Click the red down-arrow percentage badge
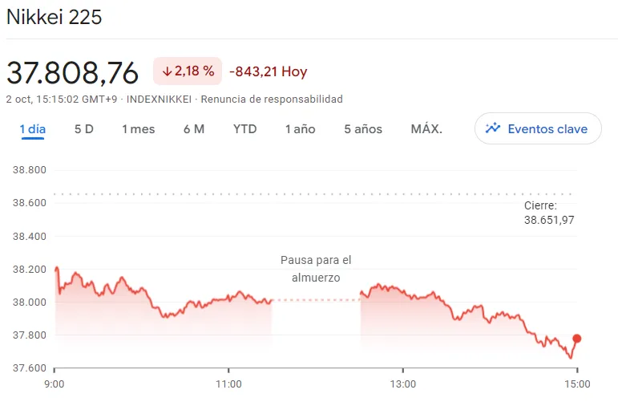Viewport: 618px width, 406px height. (188, 71)
